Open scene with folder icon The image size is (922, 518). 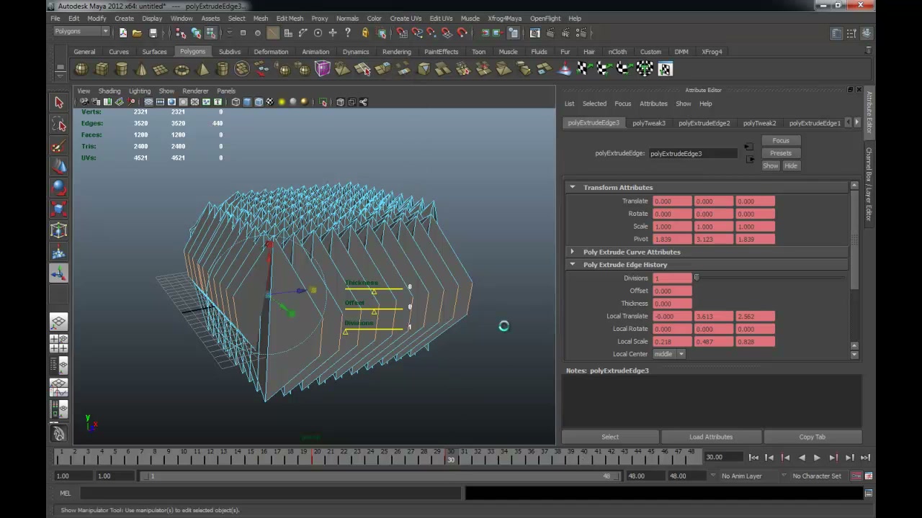137,33
